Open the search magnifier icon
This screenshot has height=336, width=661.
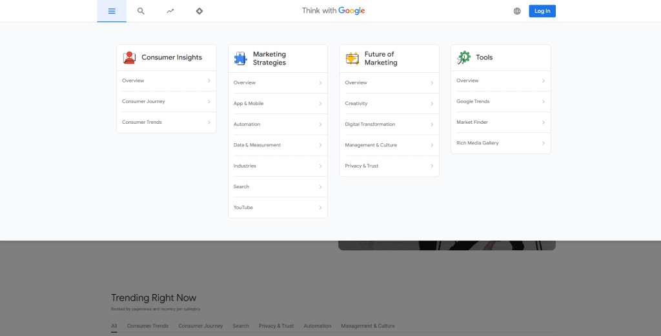pyautogui.click(x=141, y=11)
